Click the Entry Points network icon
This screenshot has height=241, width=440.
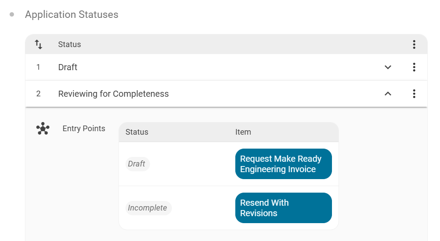[43, 129]
